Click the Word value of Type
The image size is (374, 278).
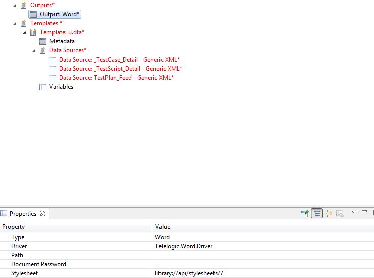[x=162, y=237]
